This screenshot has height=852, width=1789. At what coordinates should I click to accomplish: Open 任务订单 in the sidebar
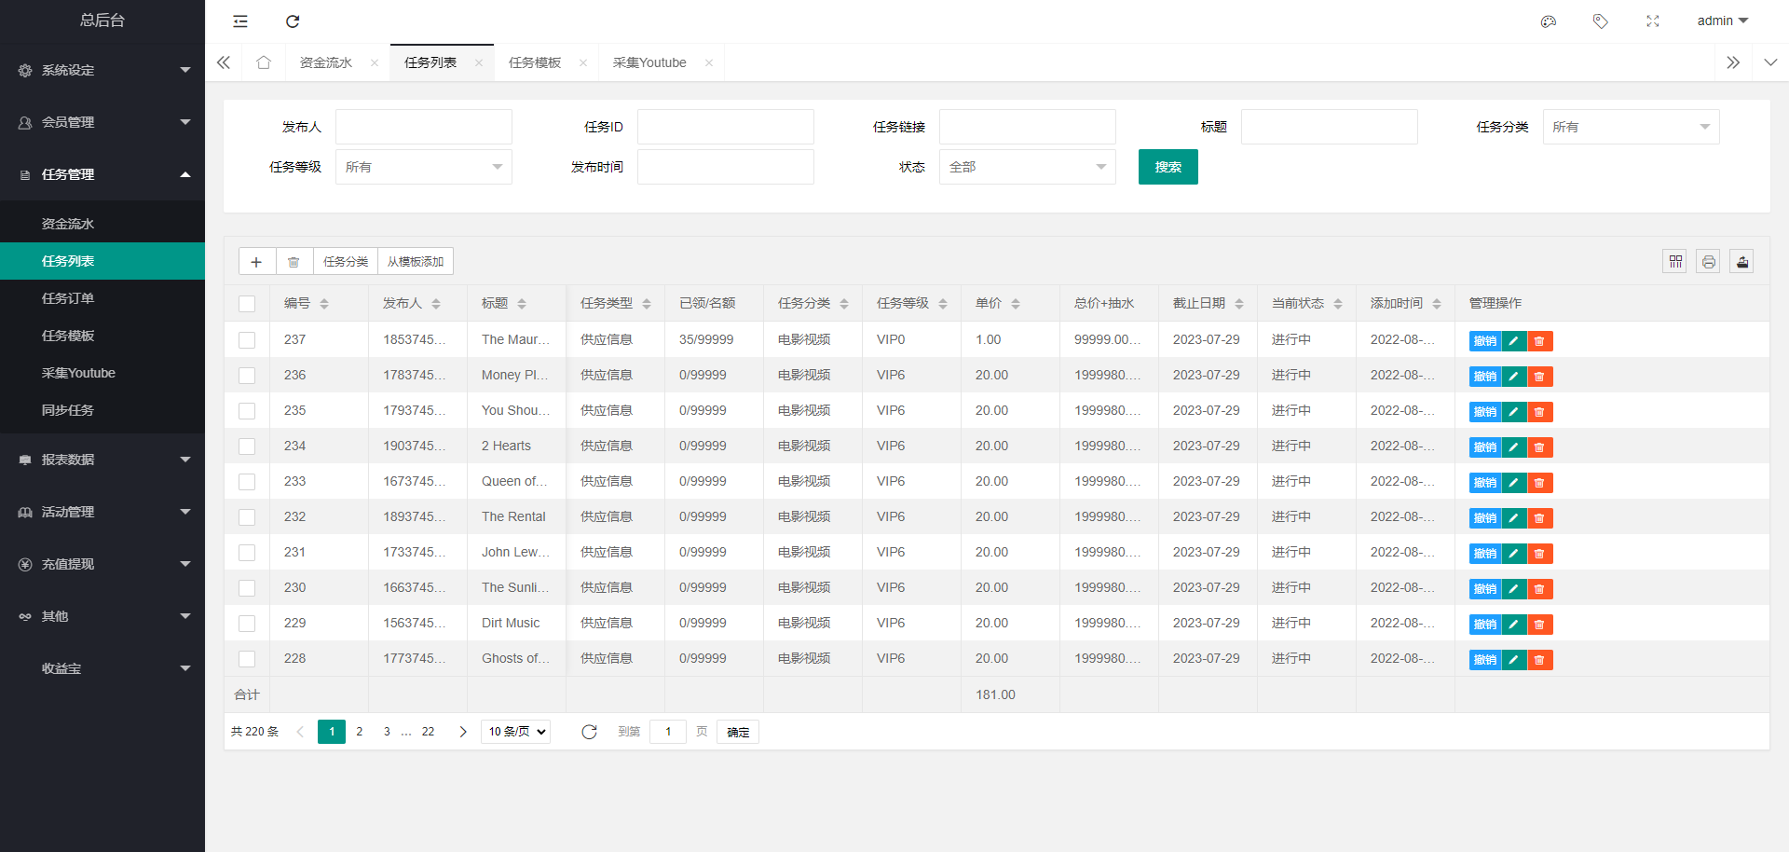(102, 298)
